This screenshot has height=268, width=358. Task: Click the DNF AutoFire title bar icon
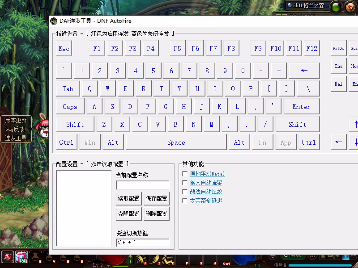(54, 21)
